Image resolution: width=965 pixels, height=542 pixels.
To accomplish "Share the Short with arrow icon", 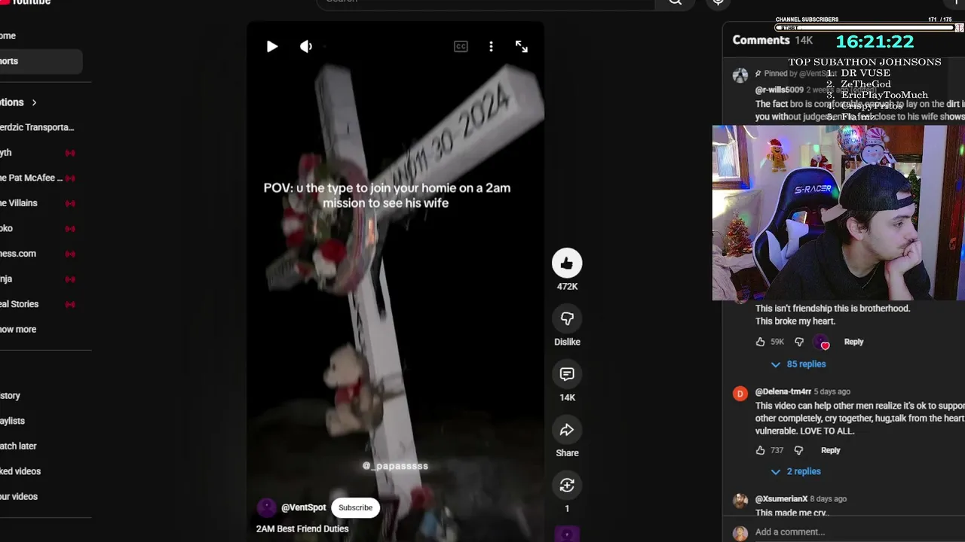I will (567, 430).
